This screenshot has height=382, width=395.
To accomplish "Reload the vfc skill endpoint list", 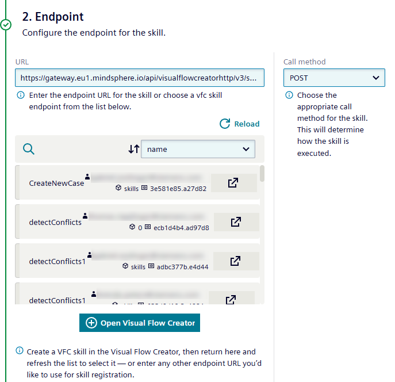I will pos(240,124).
